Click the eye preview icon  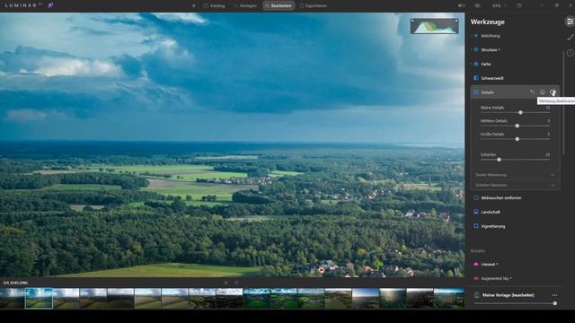(x=477, y=6)
